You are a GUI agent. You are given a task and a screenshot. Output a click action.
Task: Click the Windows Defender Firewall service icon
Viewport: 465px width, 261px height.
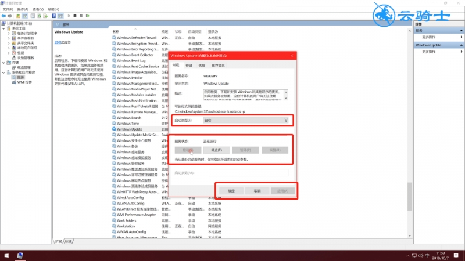click(x=114, y=38)
